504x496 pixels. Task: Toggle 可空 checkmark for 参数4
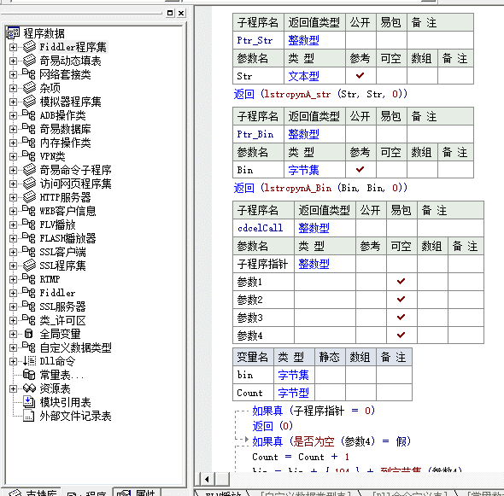coord(401,335)
